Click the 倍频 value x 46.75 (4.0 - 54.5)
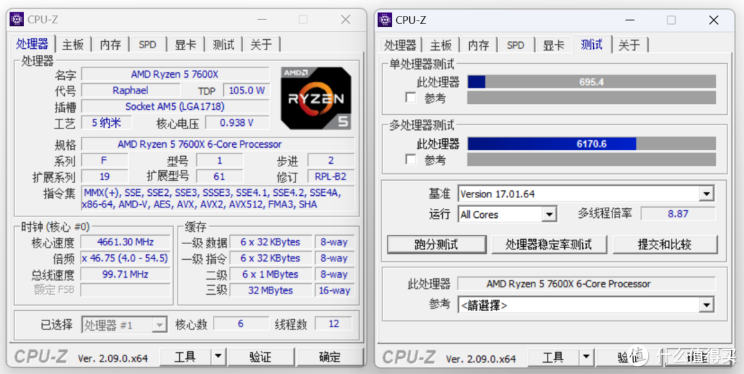 click(x=125, y=258)
